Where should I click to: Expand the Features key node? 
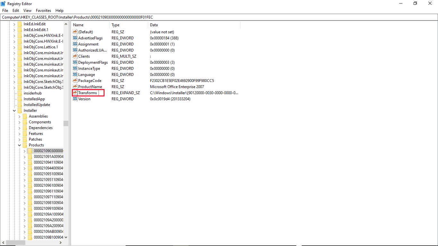point(19,134)
